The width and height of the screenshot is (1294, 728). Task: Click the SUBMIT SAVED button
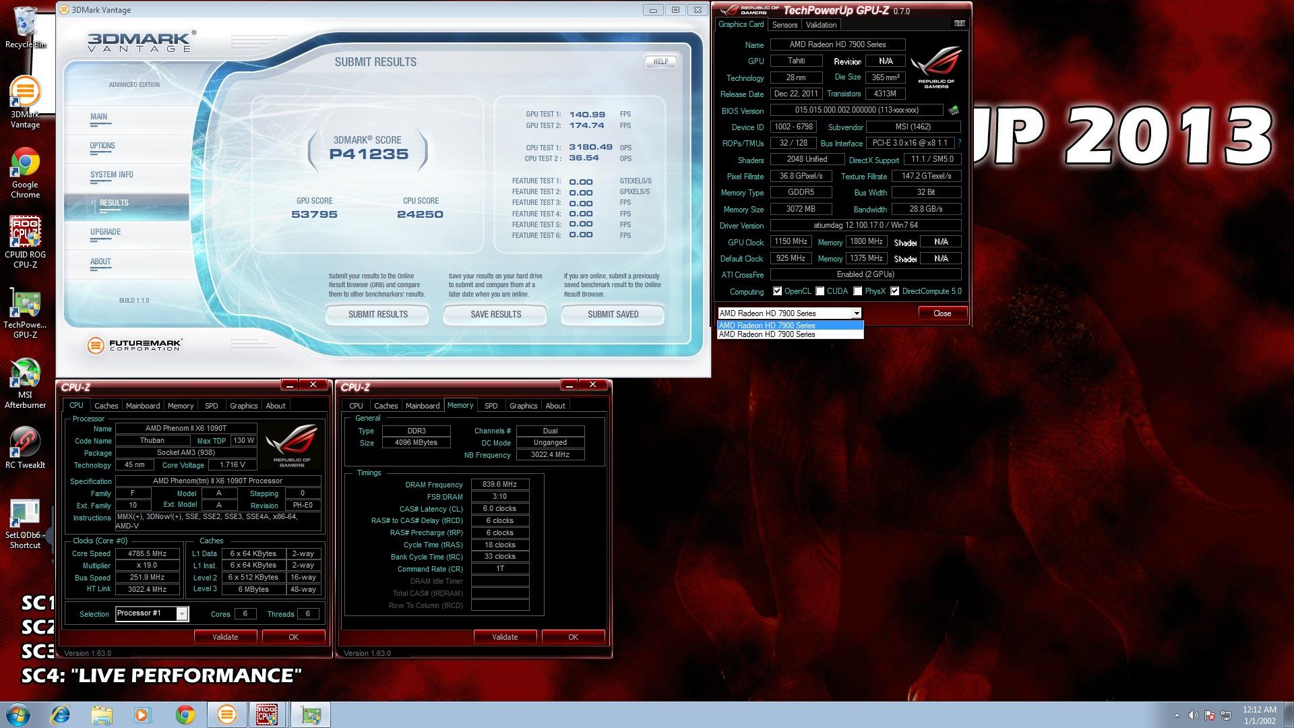click(613, 315)
